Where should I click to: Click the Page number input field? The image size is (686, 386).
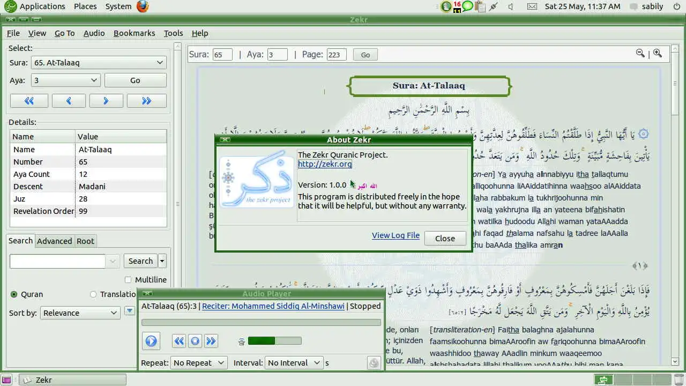(337, 55)
